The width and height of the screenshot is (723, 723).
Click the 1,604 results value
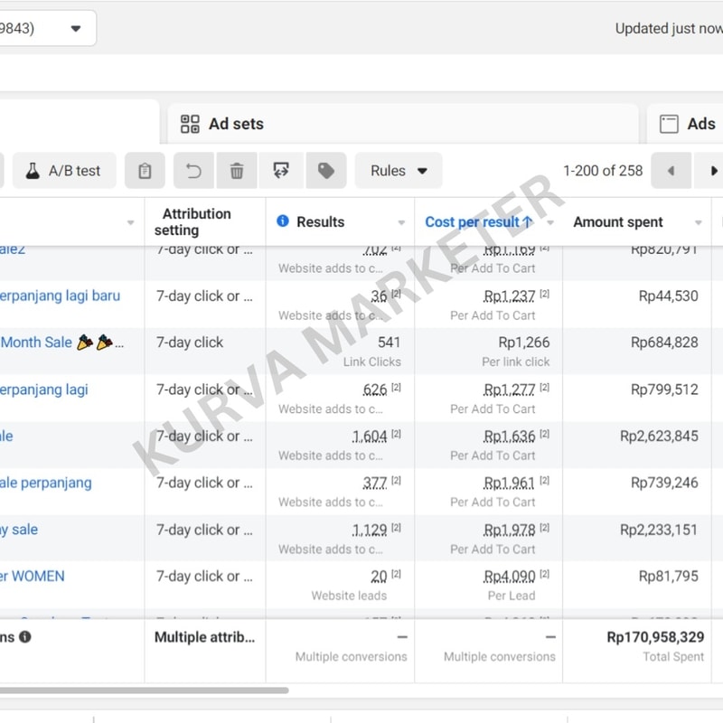[x=370, y=437]
